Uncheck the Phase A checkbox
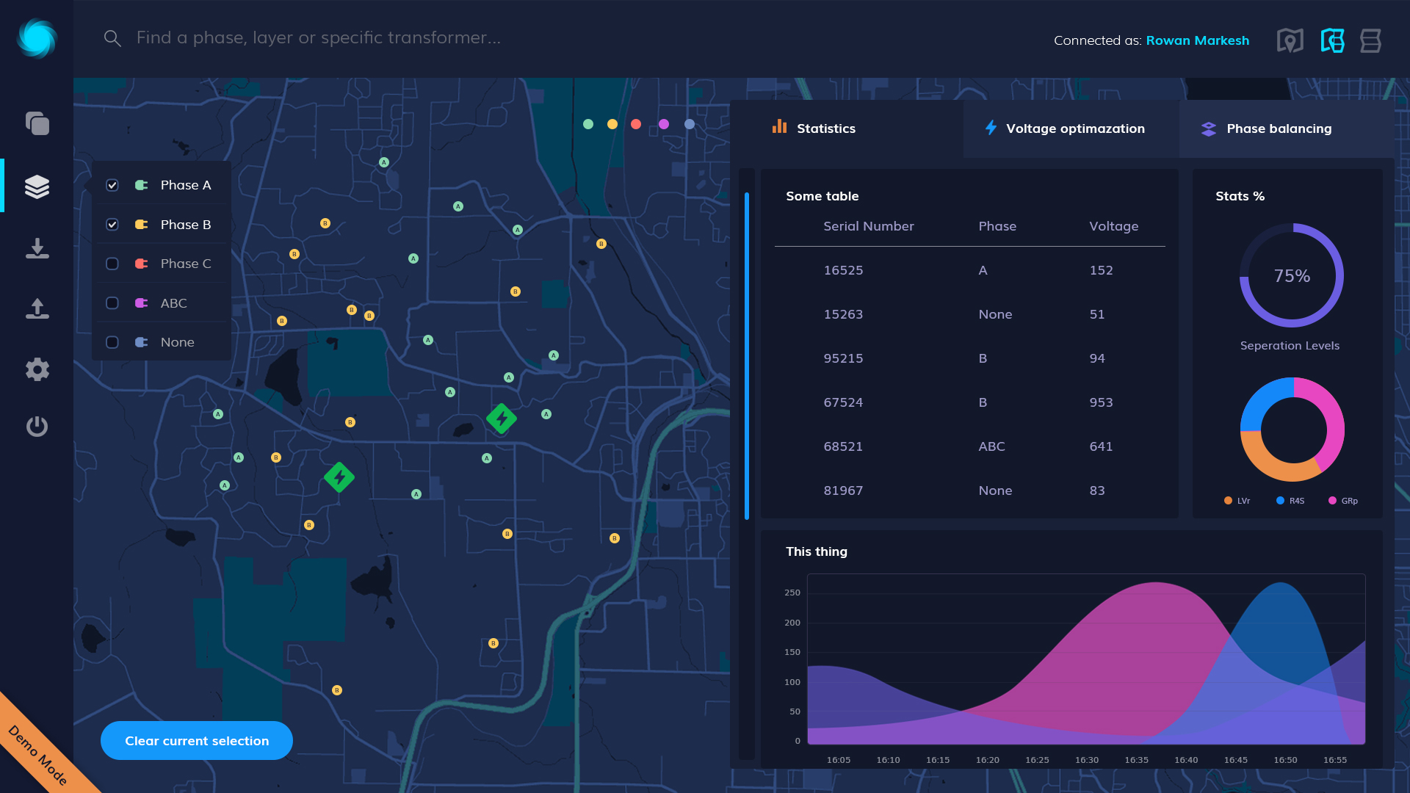 112,185
